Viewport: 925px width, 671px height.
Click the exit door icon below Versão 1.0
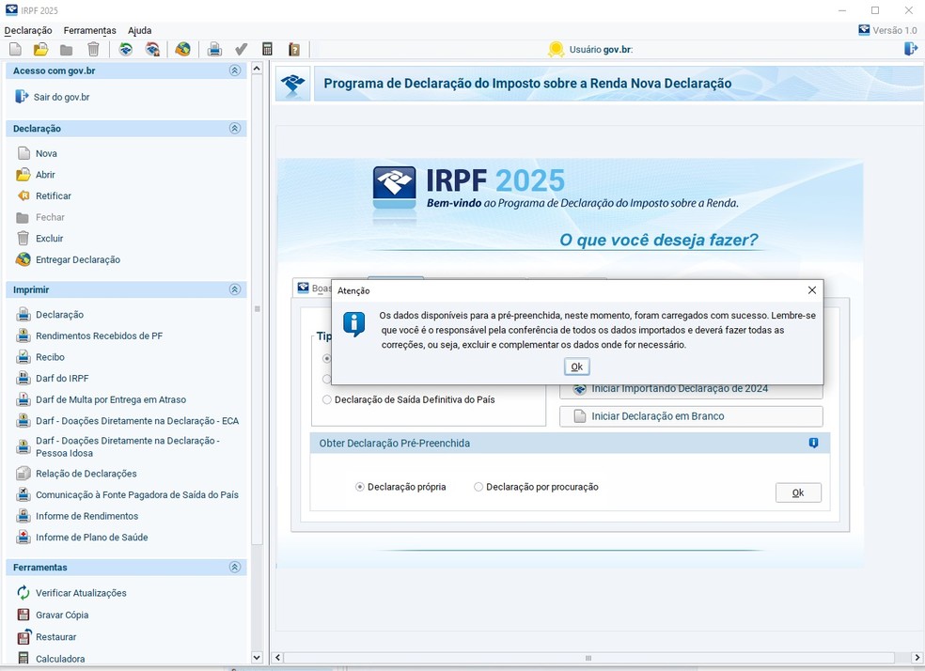(911, 49)
